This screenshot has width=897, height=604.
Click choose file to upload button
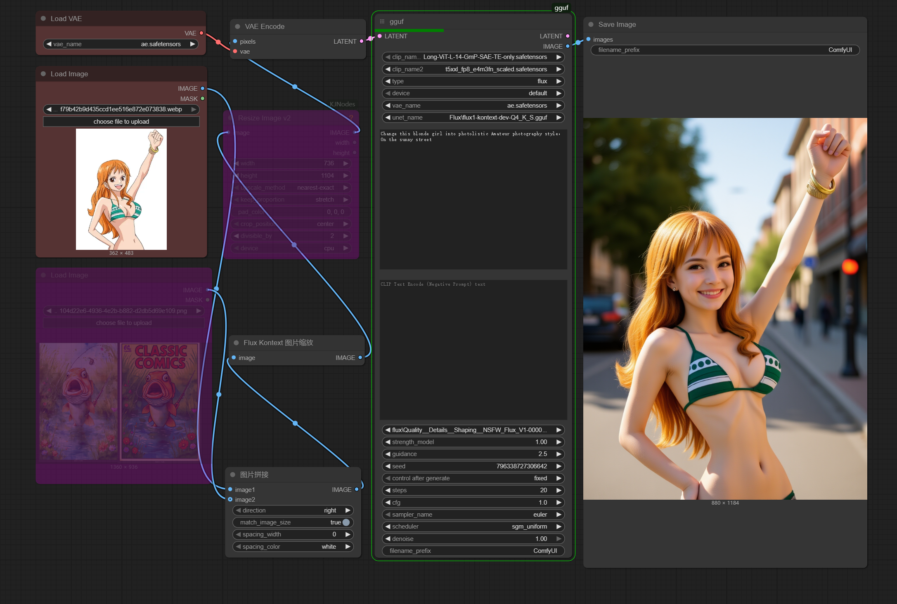(121, 122)
